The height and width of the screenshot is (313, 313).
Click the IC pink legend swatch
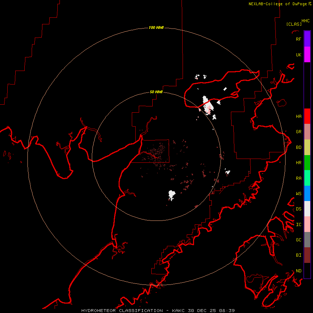click(307, 224)
